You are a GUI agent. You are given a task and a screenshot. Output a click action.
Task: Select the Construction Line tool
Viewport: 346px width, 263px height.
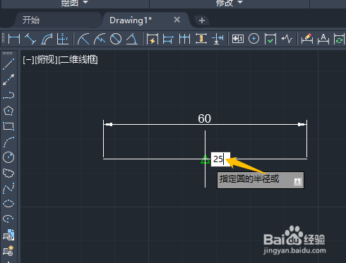pyautogui.click(x=8, y=80)
